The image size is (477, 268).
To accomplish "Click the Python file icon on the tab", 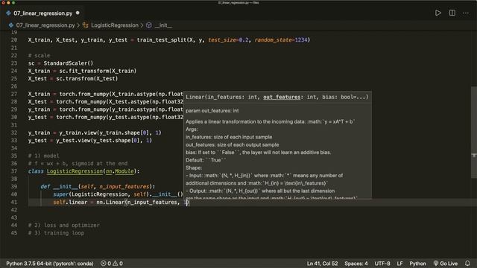I will click(x=8, y=13).
